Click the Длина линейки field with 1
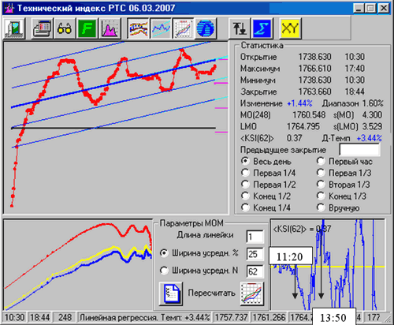This screenshot has width=394, height=325. coord(255,237)
